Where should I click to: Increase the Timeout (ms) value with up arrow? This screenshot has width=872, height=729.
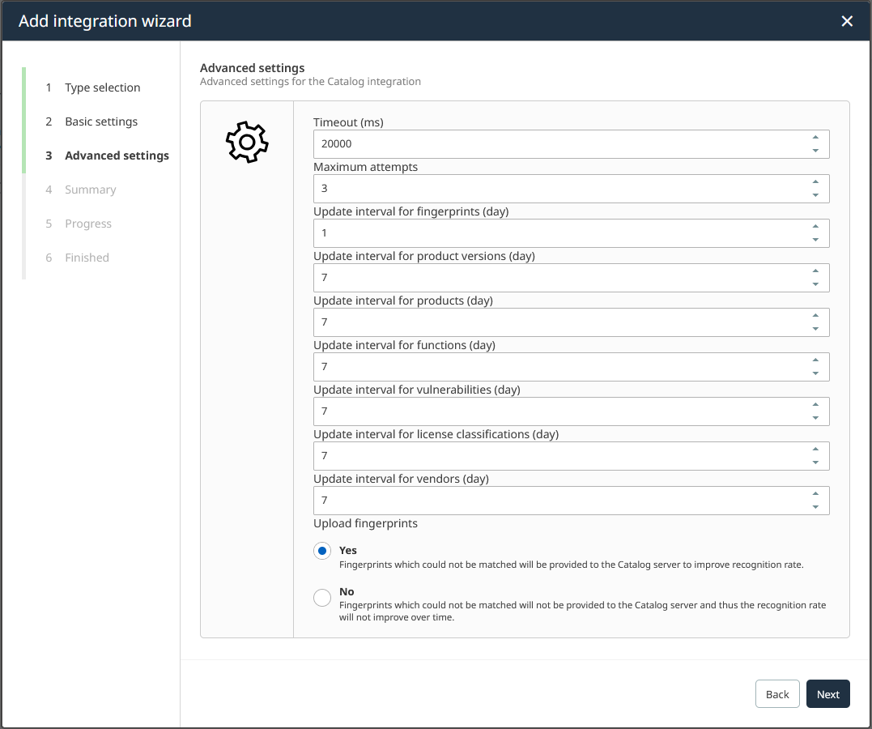[x=815, y=138]
